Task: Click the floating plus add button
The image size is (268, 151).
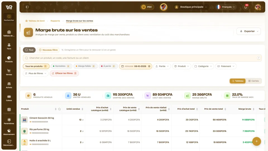Action: point(257,141)
